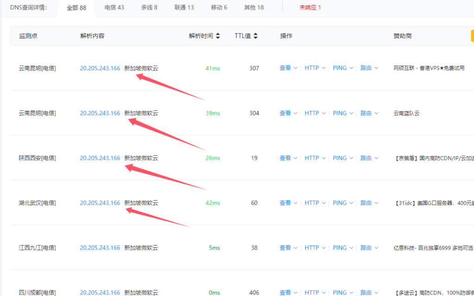
Task: Click the orange button beside 赞助商 header
Action: pos(472,36)
